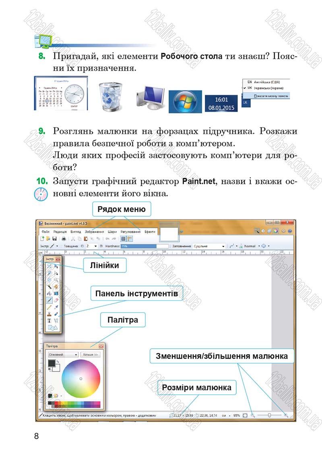
Task: Select the Lasso Select tool
Action: pos(49,273)
